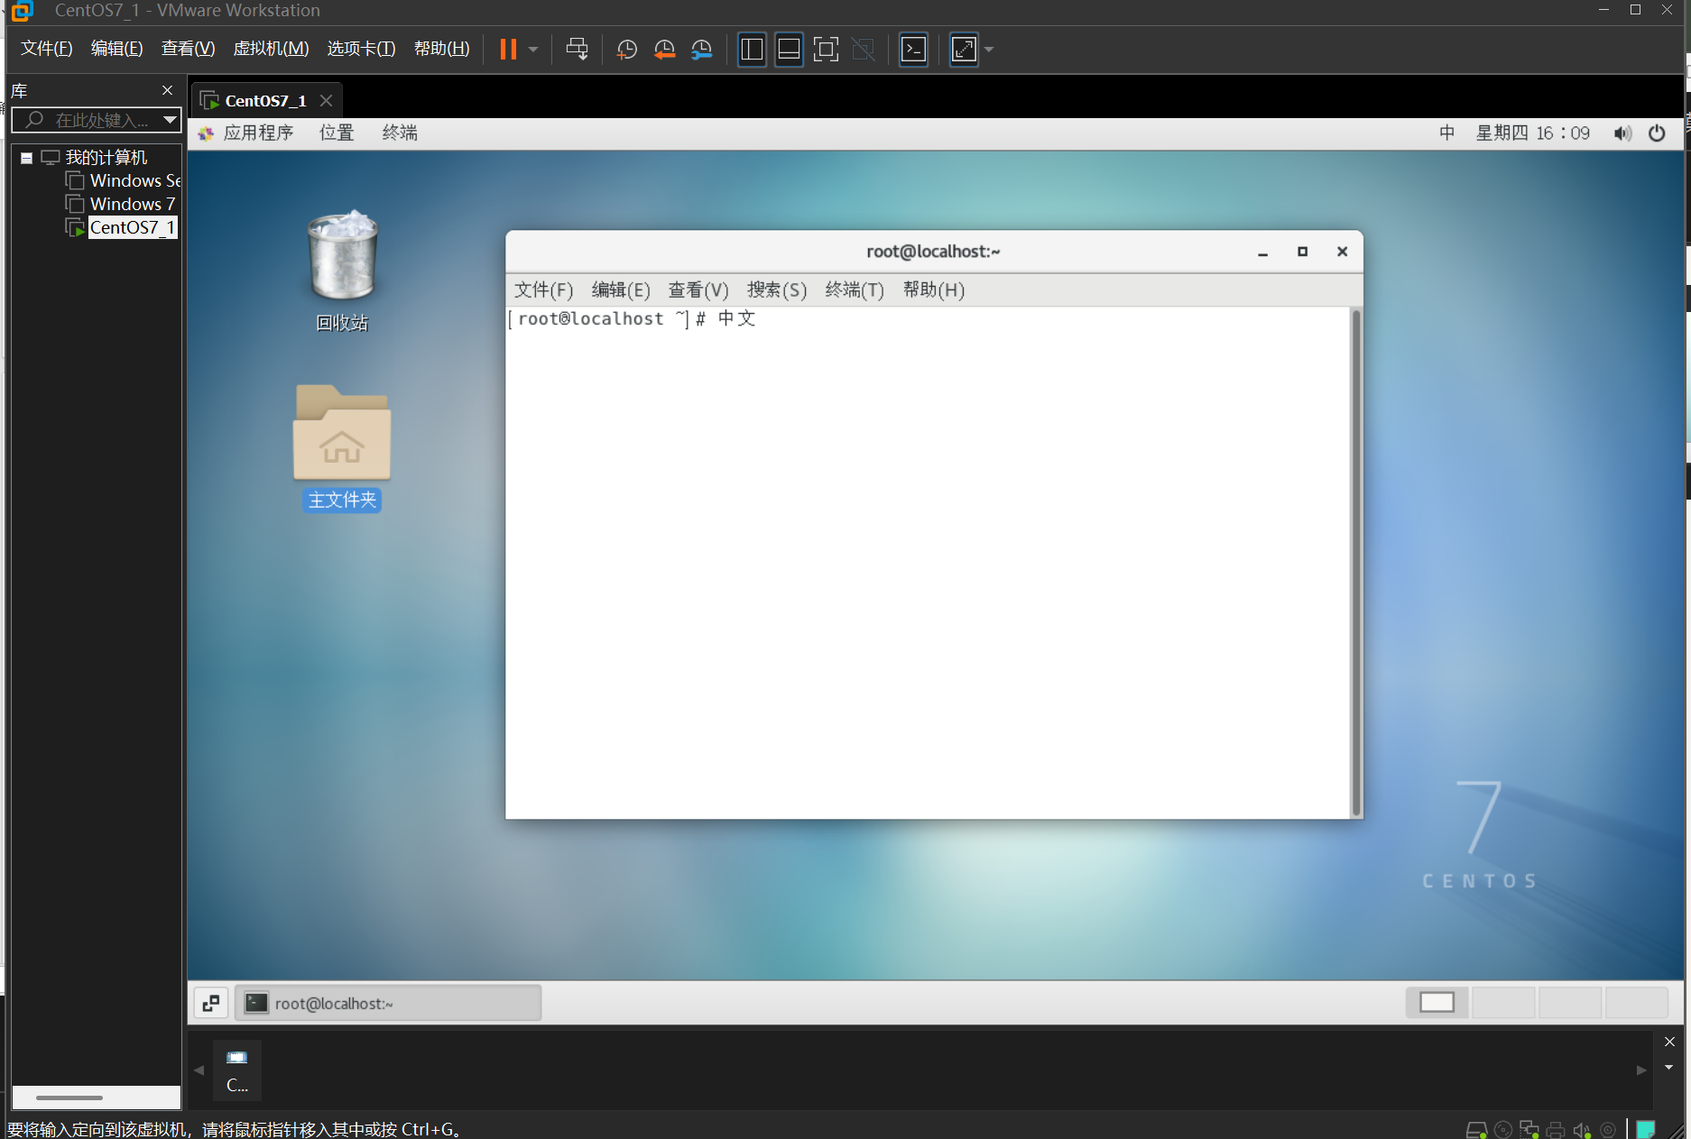
Task: Open terminal 搜索(S) menu
Action: [x=777, y=289]
